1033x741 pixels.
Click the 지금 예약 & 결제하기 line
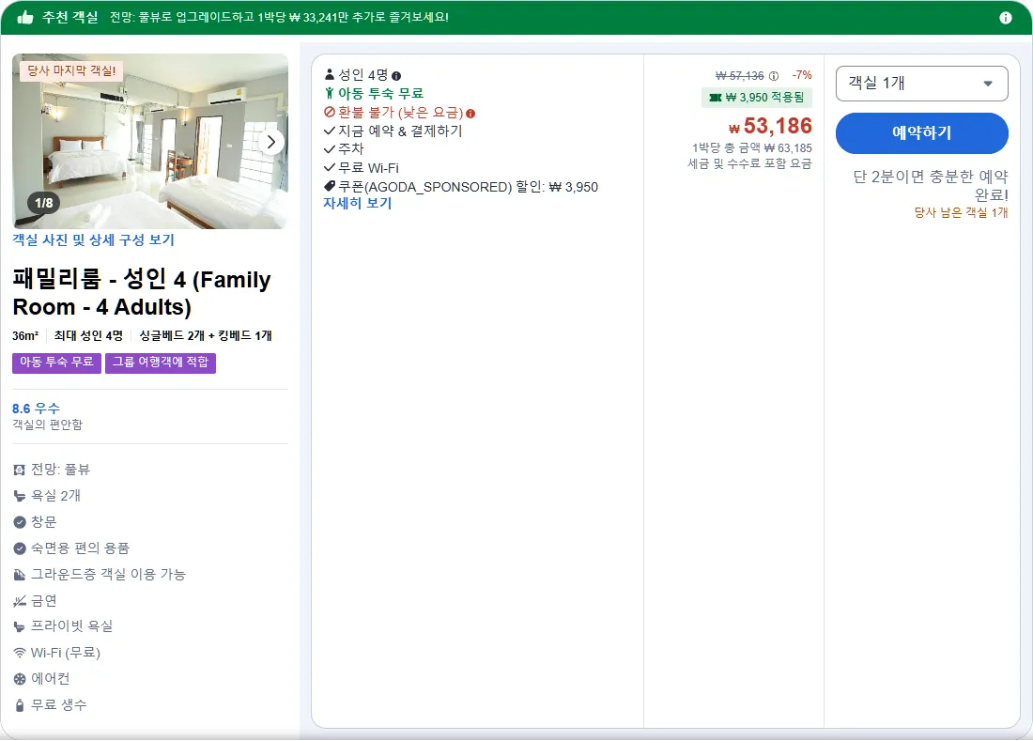pos(393,131)
